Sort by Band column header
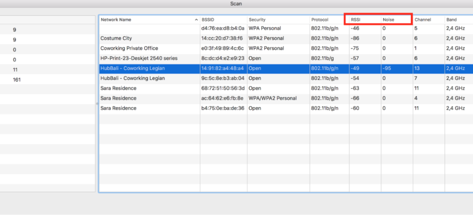The image size is (473, 215). point(459,20)
